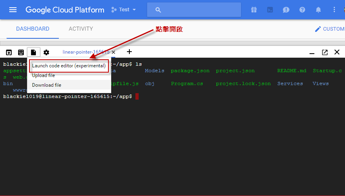The image size is (345, 196).
Task: Click the send key combination icon
Action: click(8, 52)
